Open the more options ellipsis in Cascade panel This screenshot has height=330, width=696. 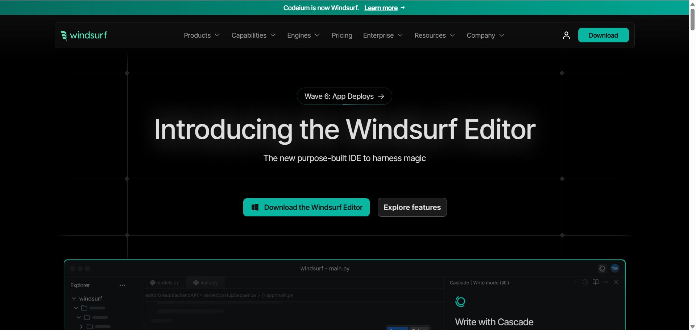(606, 282)
